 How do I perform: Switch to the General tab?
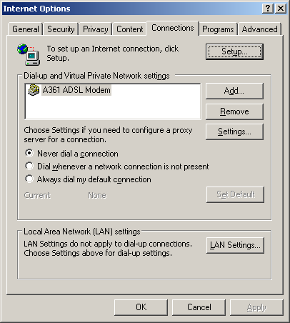26,29
